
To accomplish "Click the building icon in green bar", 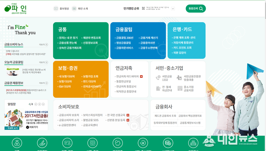I will point(193,143).
